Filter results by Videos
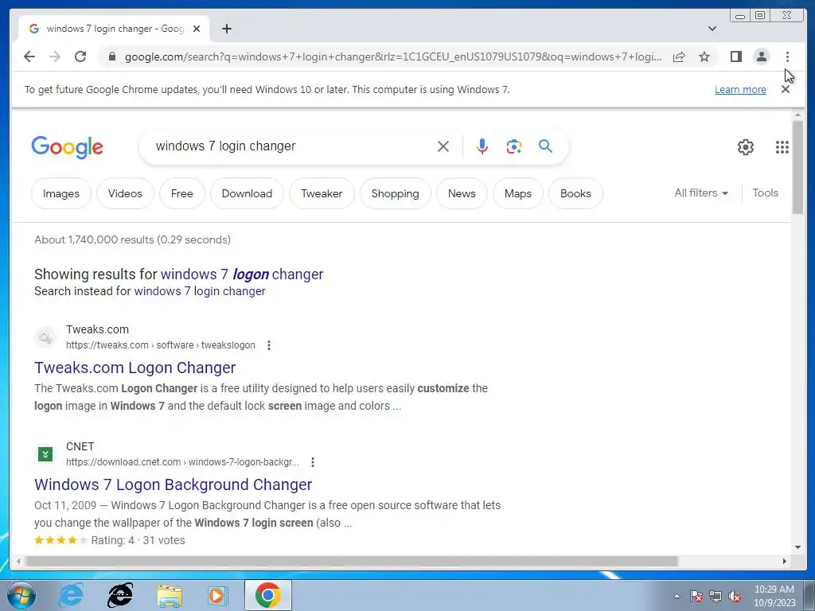 click(125, 193)
